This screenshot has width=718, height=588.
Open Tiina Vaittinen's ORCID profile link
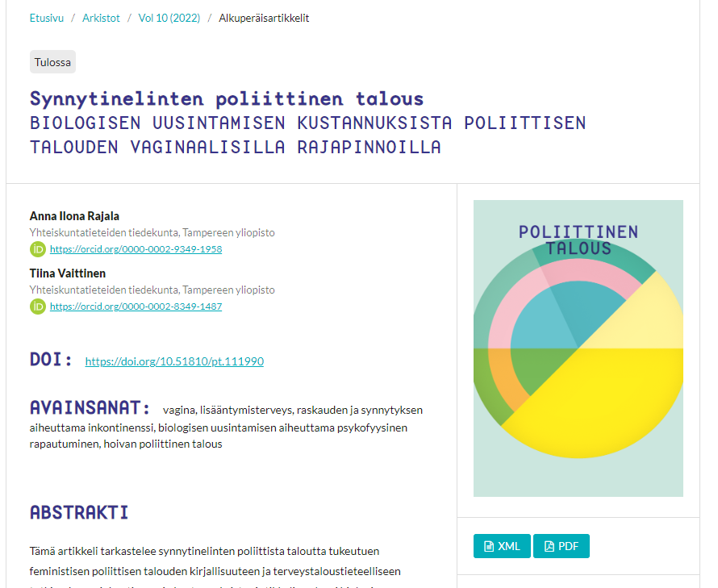click(x=136, y=307)
